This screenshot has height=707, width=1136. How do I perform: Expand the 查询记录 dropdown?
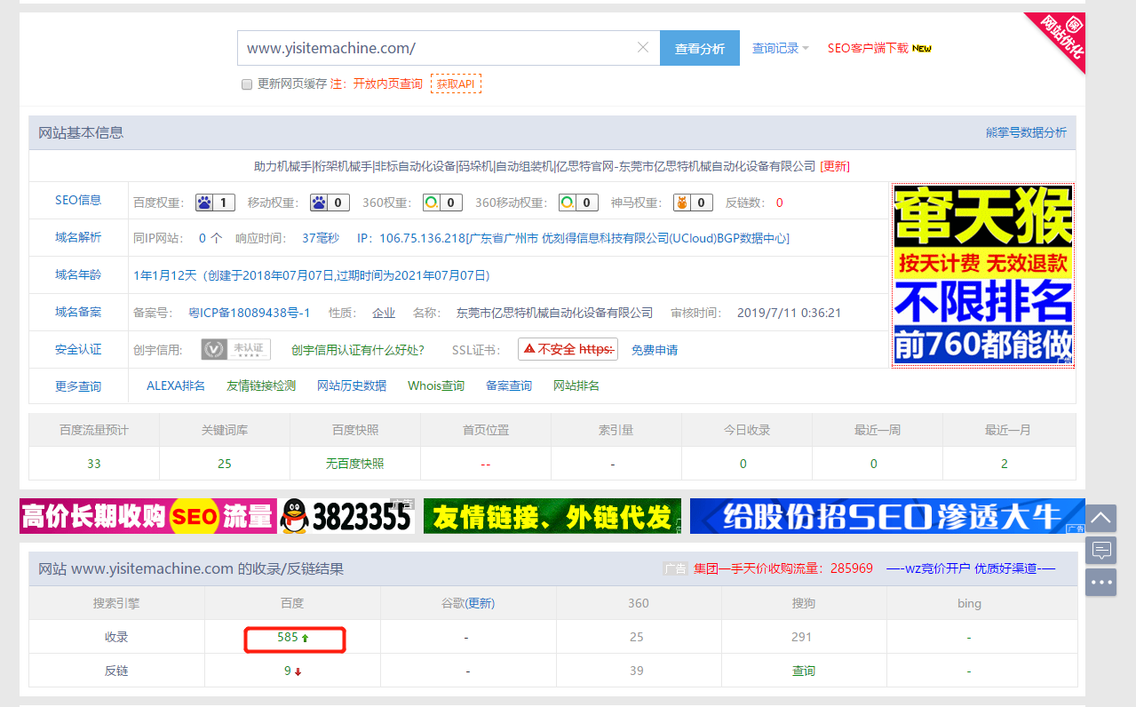point(781,48)
